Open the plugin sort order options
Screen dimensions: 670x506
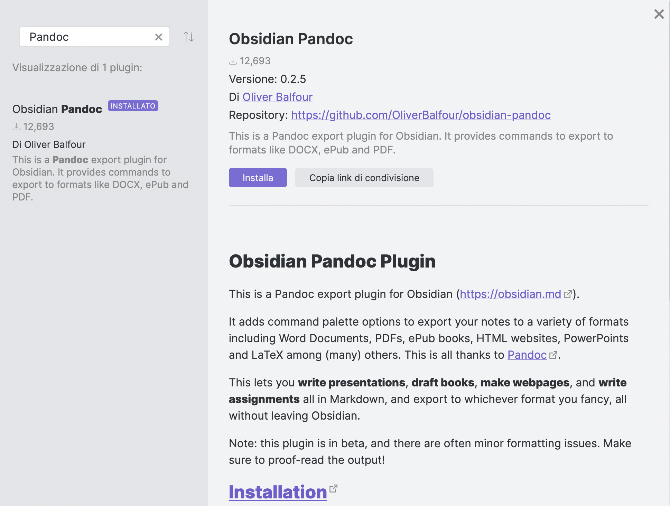point(189,37)
